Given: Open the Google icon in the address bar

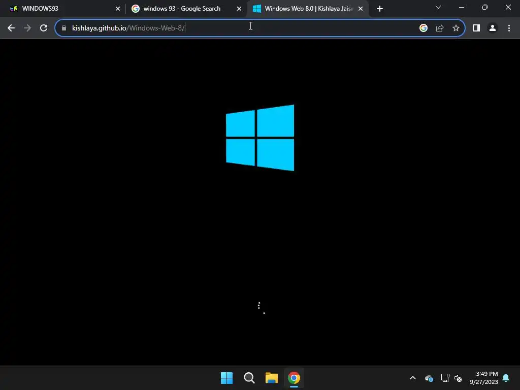Looking at the screenshot, I should point(423,28).
